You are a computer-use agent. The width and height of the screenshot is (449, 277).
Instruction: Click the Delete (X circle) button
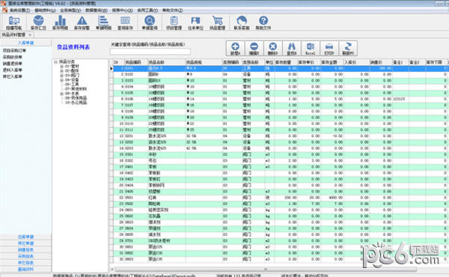[273, 48]
